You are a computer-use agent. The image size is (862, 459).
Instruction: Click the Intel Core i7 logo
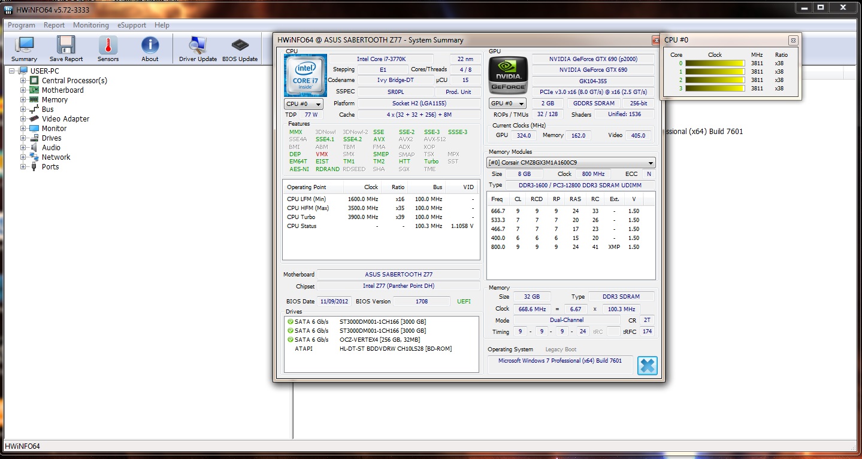[306, 75]
